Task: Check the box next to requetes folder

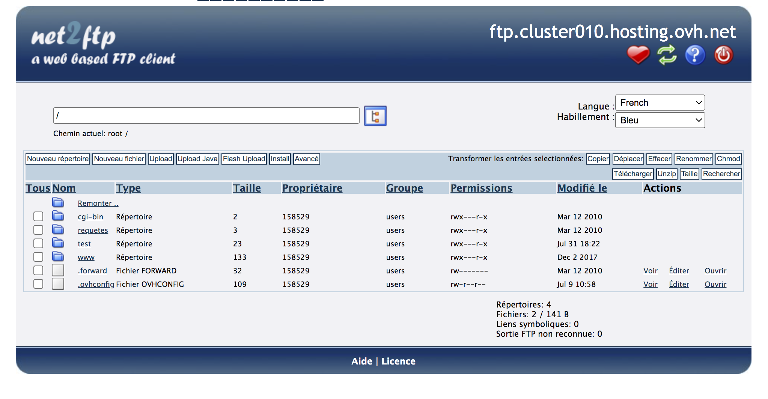Action: (38, 230)
